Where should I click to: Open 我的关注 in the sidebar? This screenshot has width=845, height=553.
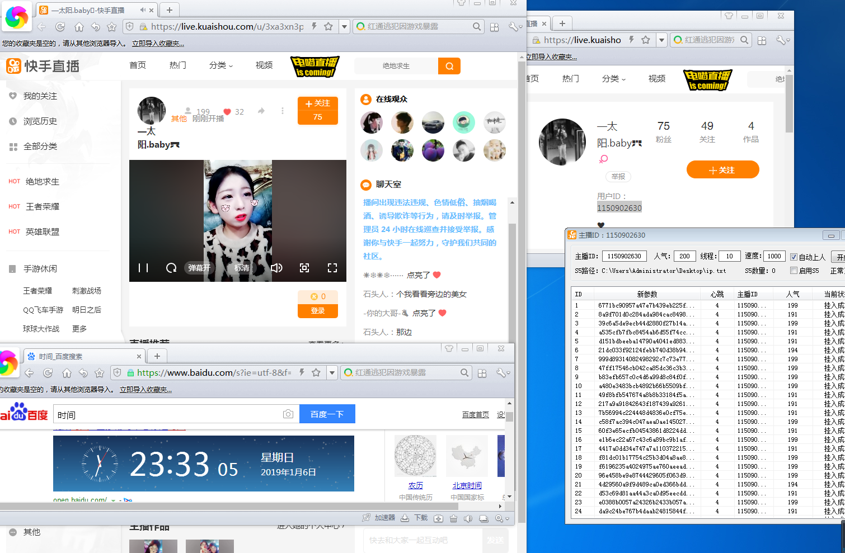(40, 96)
